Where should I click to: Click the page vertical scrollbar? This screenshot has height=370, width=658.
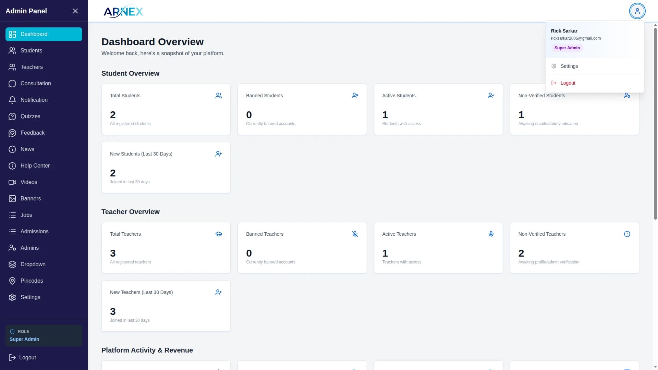pos(655,123)
